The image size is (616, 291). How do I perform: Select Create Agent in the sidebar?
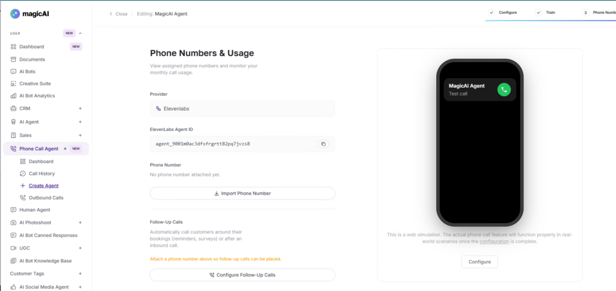[43, 186]
